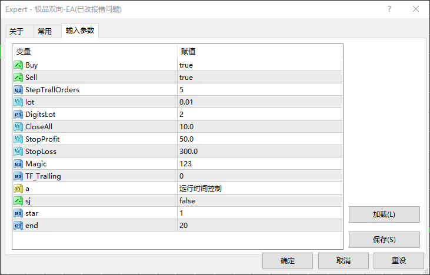Switch to the 关于 tab
Viewport: 430px width, 275px height.
[16, 32]
